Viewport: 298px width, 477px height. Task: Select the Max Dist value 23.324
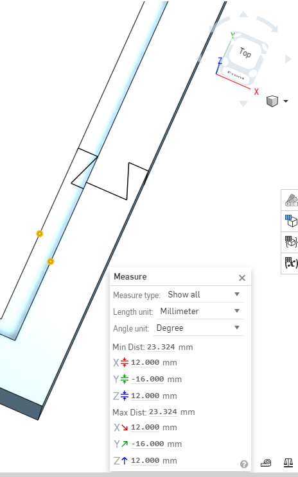click(x=163, y=412)
